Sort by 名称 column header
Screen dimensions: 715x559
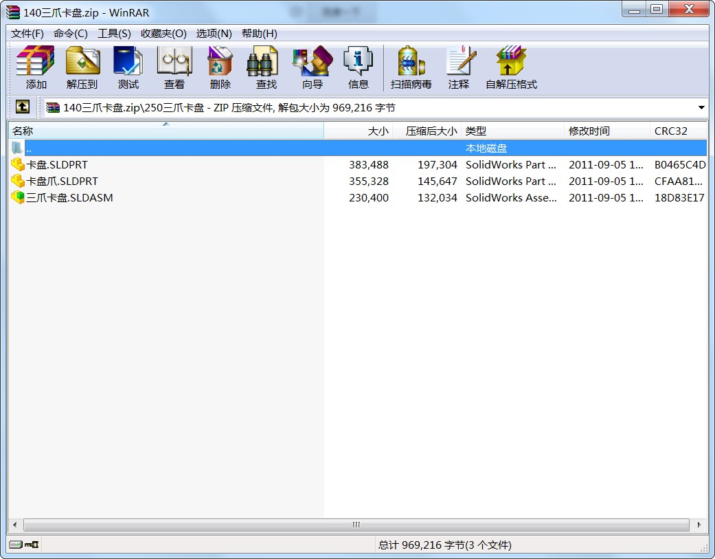click(x=166, y=131)
